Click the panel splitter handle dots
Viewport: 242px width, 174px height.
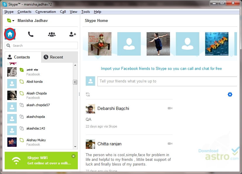pos(79,94)
